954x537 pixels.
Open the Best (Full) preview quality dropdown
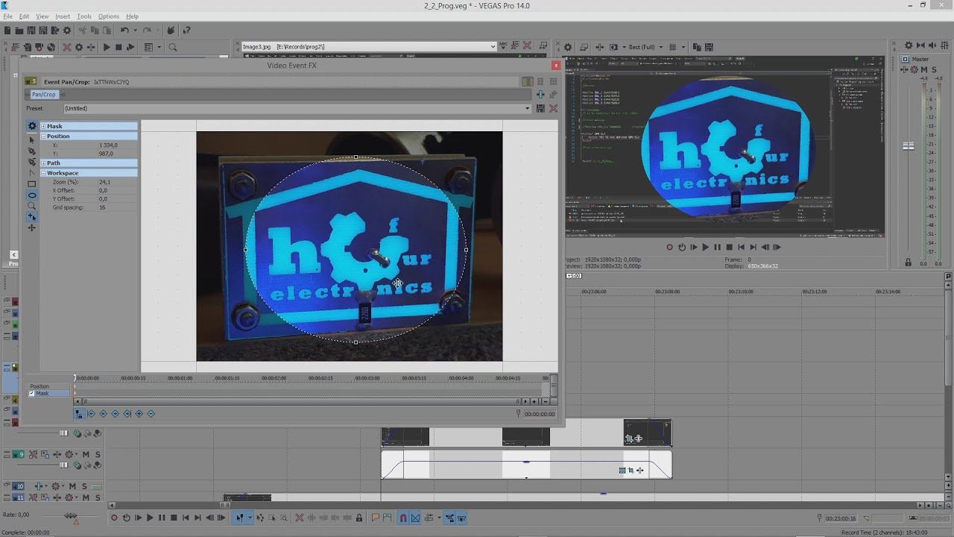[x=660, y=47]
